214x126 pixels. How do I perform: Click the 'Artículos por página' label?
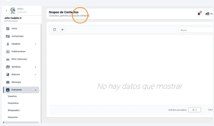coord(177,110)
